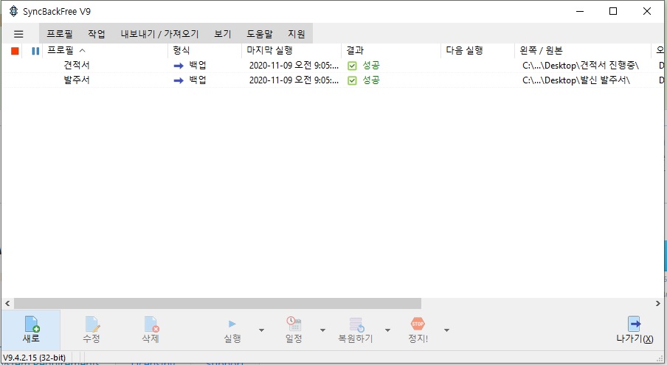
Task: Click 백업 type in 발주서 row
Action: pos(198,80)
